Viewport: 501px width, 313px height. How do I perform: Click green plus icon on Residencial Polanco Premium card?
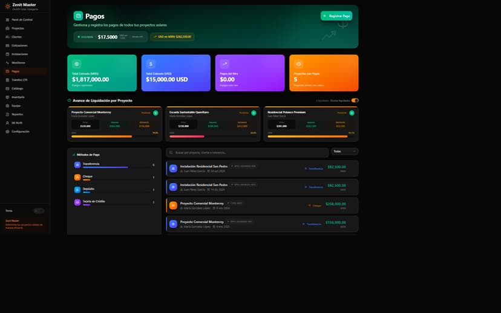(x=352, y=113)
